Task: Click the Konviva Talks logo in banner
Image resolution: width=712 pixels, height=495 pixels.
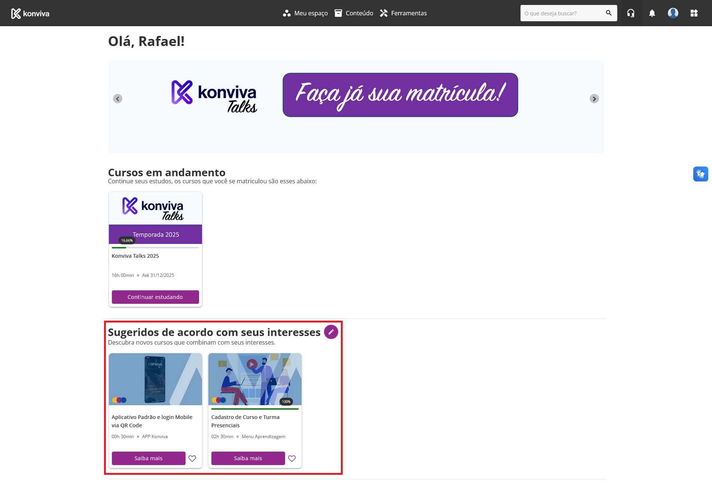Action: point(214,97)
